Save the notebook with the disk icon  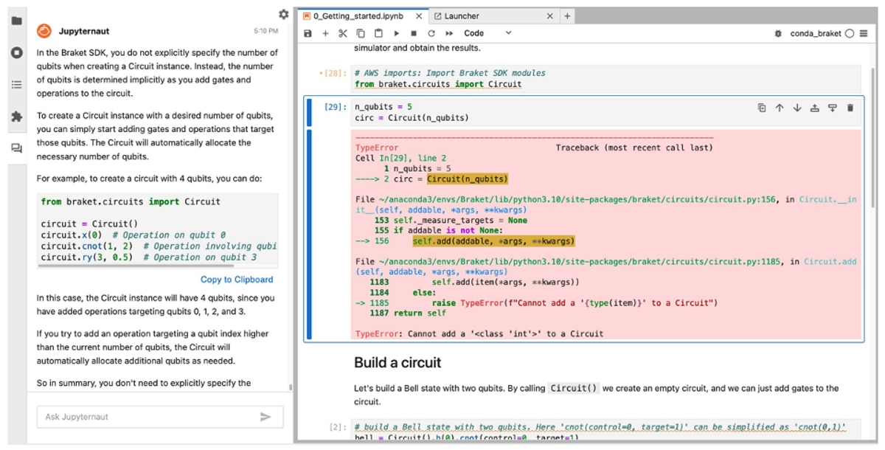pos(308,33)
